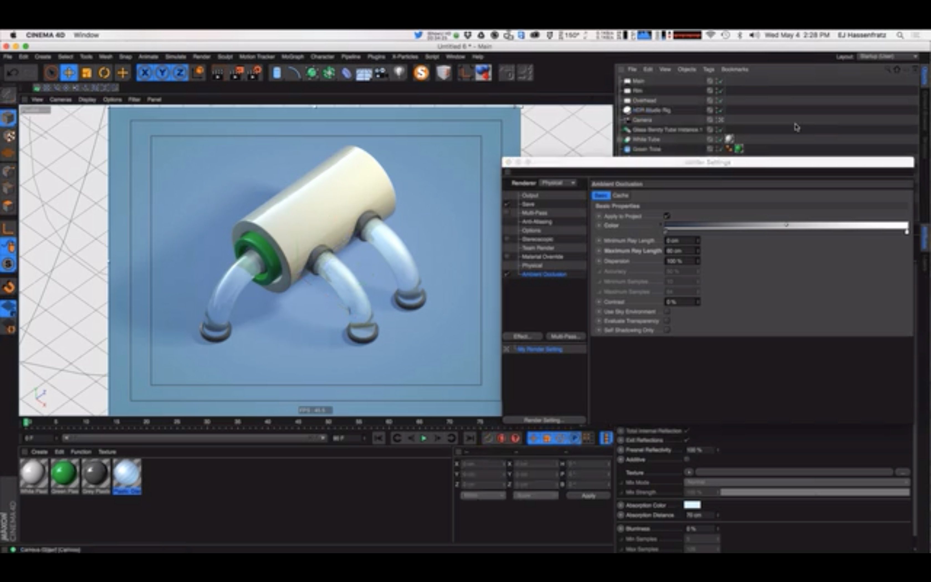Screen dimensions: 931x582
Task: Go to the start of animation
Action: pos(378,438)
